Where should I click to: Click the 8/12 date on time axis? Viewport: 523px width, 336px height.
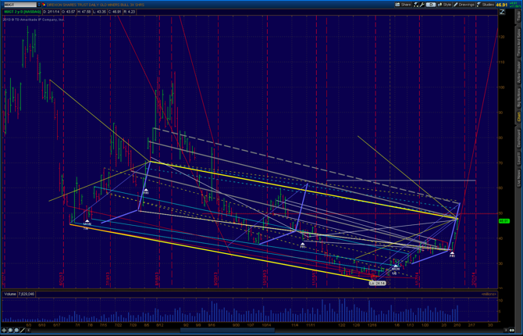tap(159, 324)
